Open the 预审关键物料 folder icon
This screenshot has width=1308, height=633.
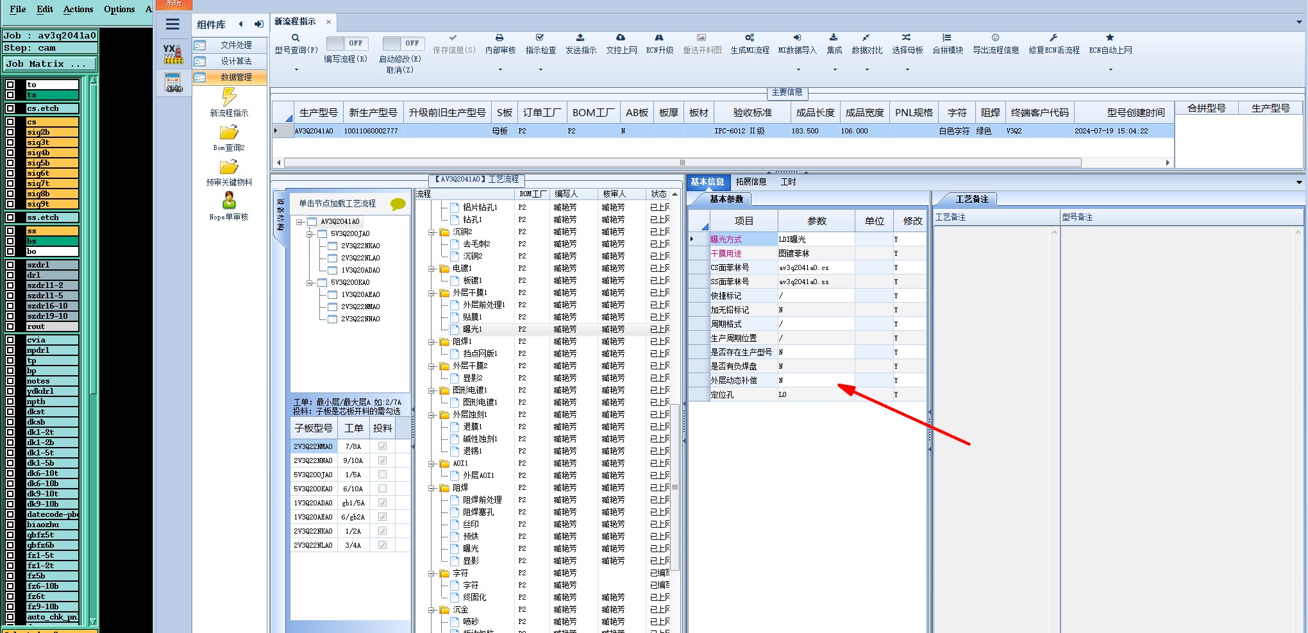[x=229, y=167]
